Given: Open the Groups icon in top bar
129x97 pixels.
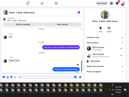Looking at the screenshot, I should click(56, 3).
